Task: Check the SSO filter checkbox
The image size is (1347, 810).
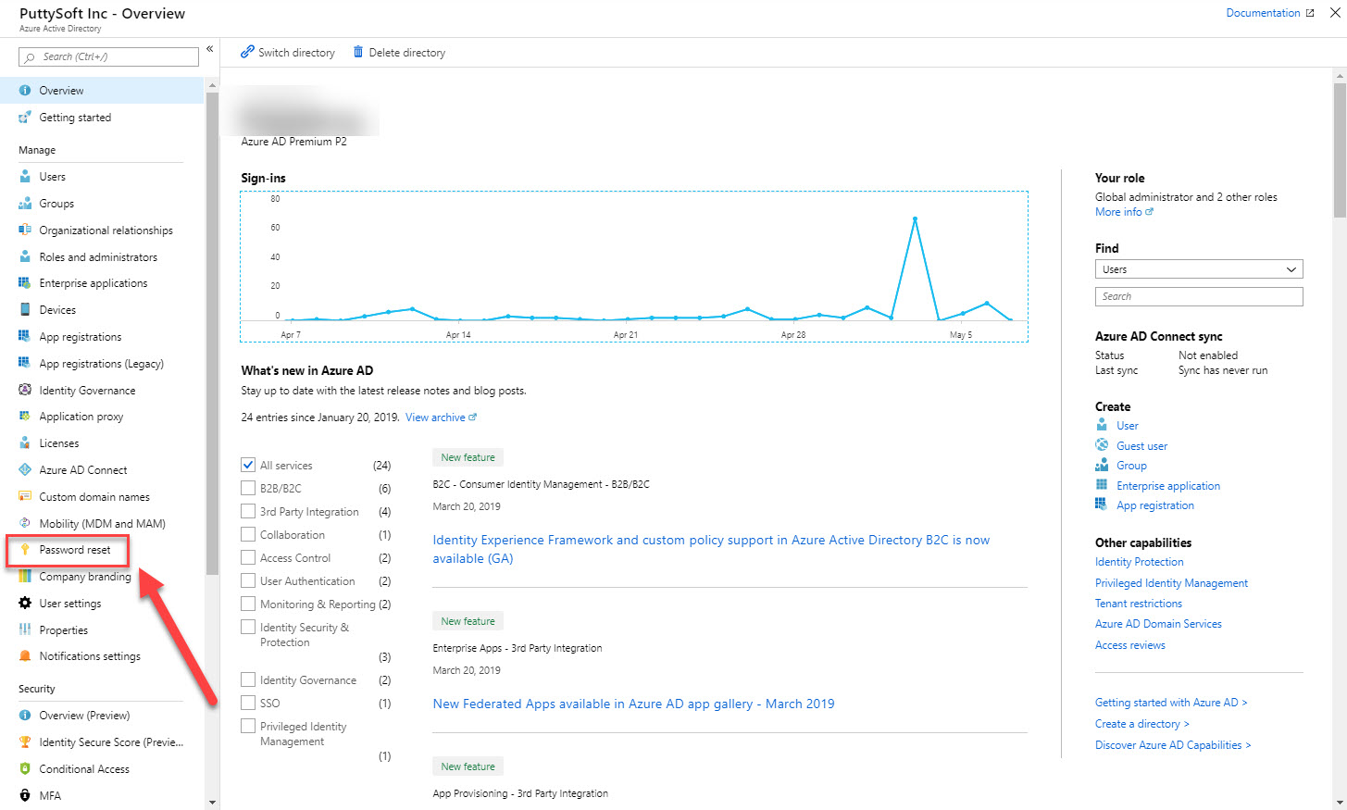Action: (x=248, y=703)
